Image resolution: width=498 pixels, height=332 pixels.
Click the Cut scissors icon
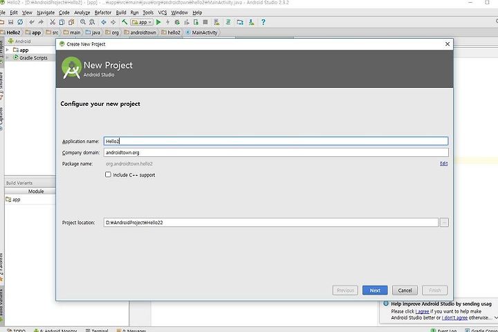[53, 22]
